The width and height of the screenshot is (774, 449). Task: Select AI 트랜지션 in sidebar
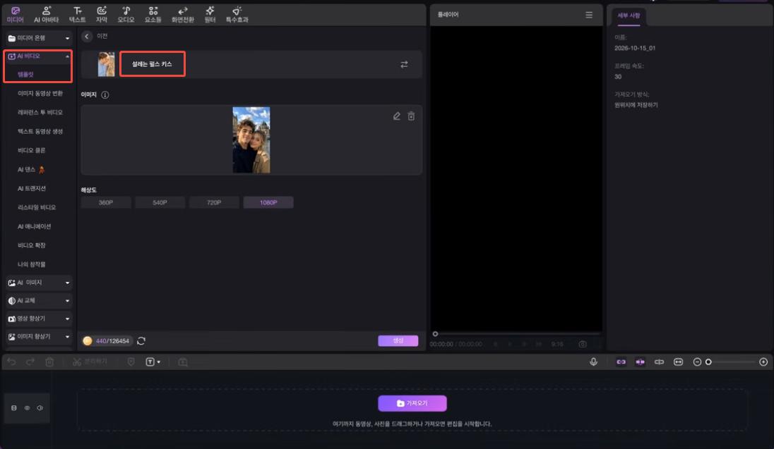32,188
